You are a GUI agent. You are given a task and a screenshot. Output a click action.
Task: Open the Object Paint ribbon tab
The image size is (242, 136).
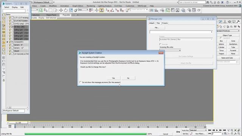coord(51,15)
